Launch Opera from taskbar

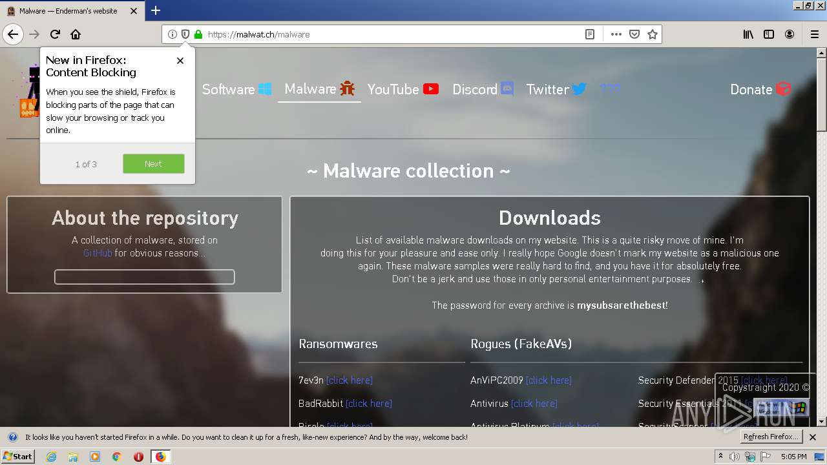click(138, 457)
